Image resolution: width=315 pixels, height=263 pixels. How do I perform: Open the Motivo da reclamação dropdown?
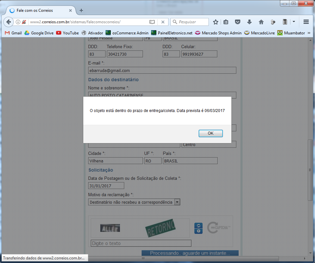click(x=134, y=202)
